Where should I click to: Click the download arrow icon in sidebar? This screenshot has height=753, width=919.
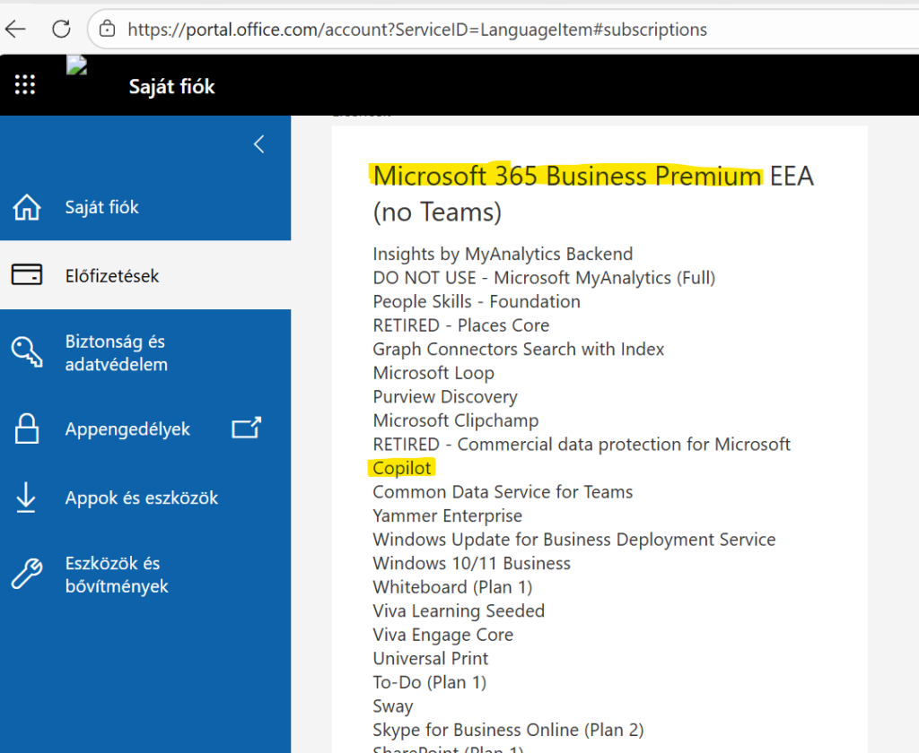tap(27, 498)
